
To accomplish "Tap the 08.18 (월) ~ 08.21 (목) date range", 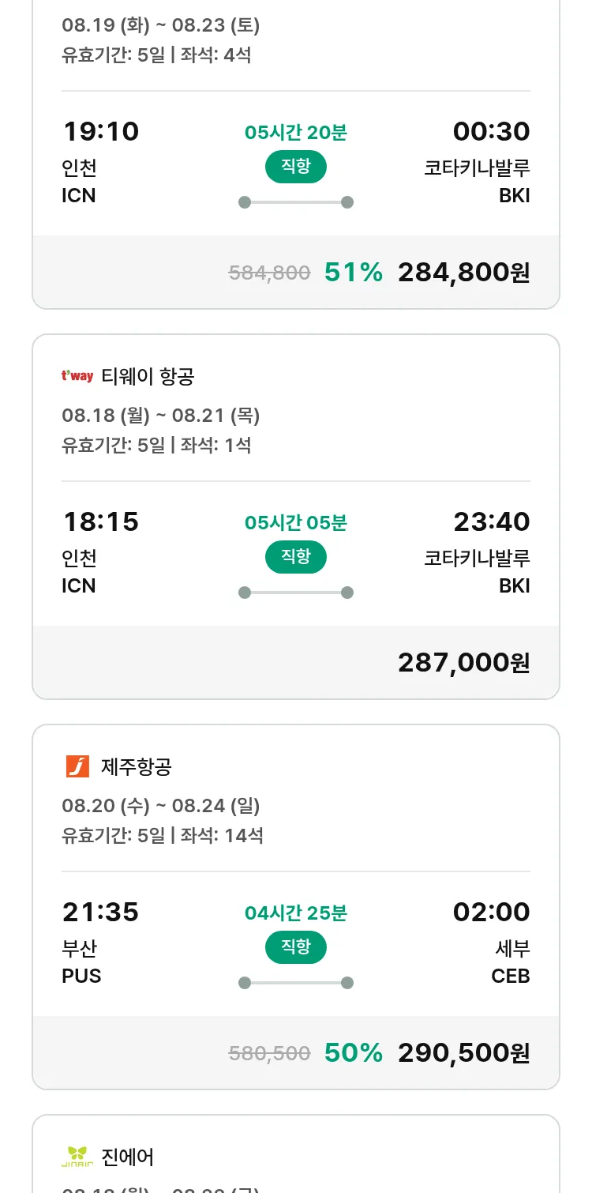I will point(161,416).
